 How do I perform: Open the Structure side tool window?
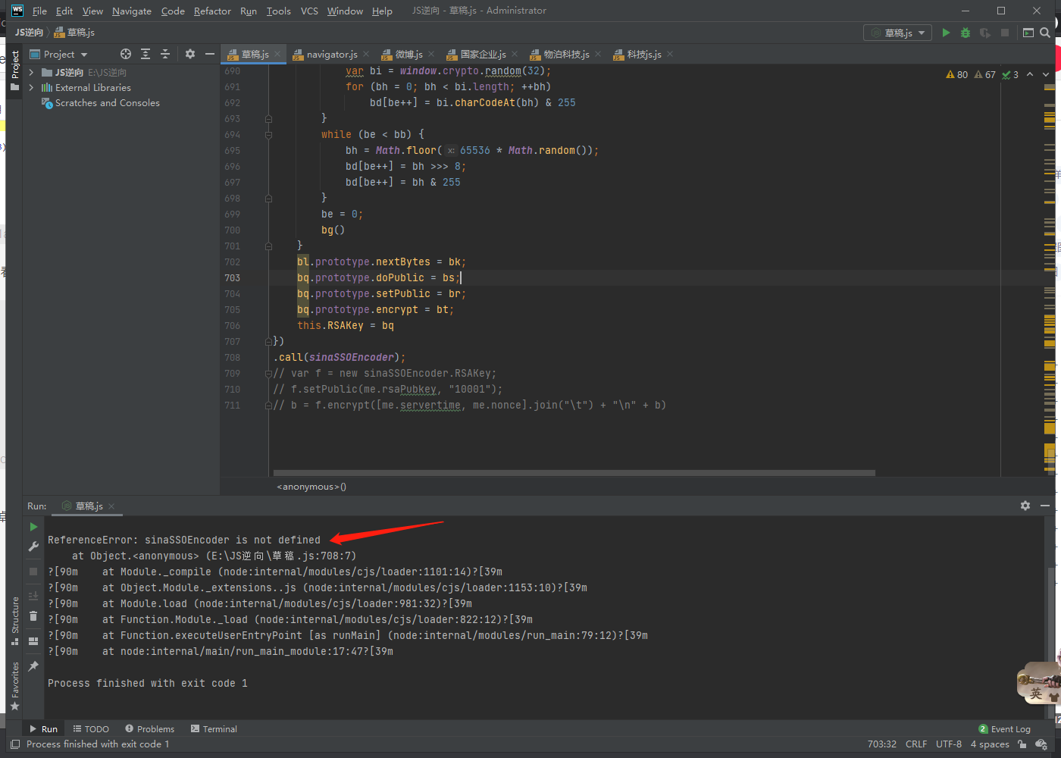(x=14, y=620)
